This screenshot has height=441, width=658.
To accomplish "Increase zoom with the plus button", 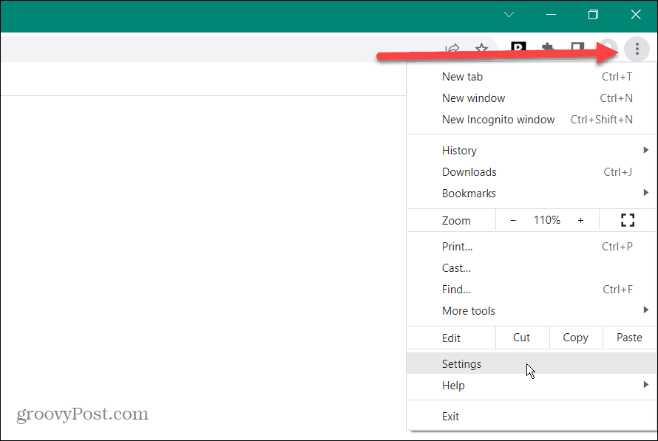I will 580,220.
